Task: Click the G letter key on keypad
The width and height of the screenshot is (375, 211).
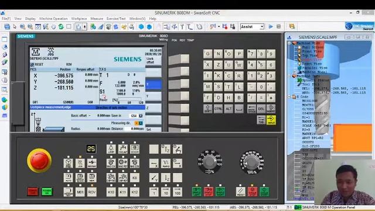Action: click(x=207, y=54)
